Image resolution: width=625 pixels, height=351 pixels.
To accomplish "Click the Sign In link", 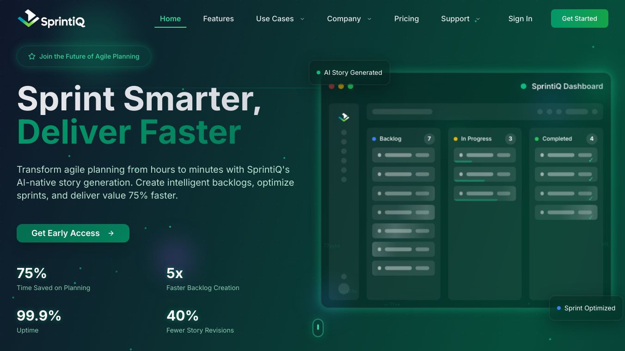I will click(520, 18).
